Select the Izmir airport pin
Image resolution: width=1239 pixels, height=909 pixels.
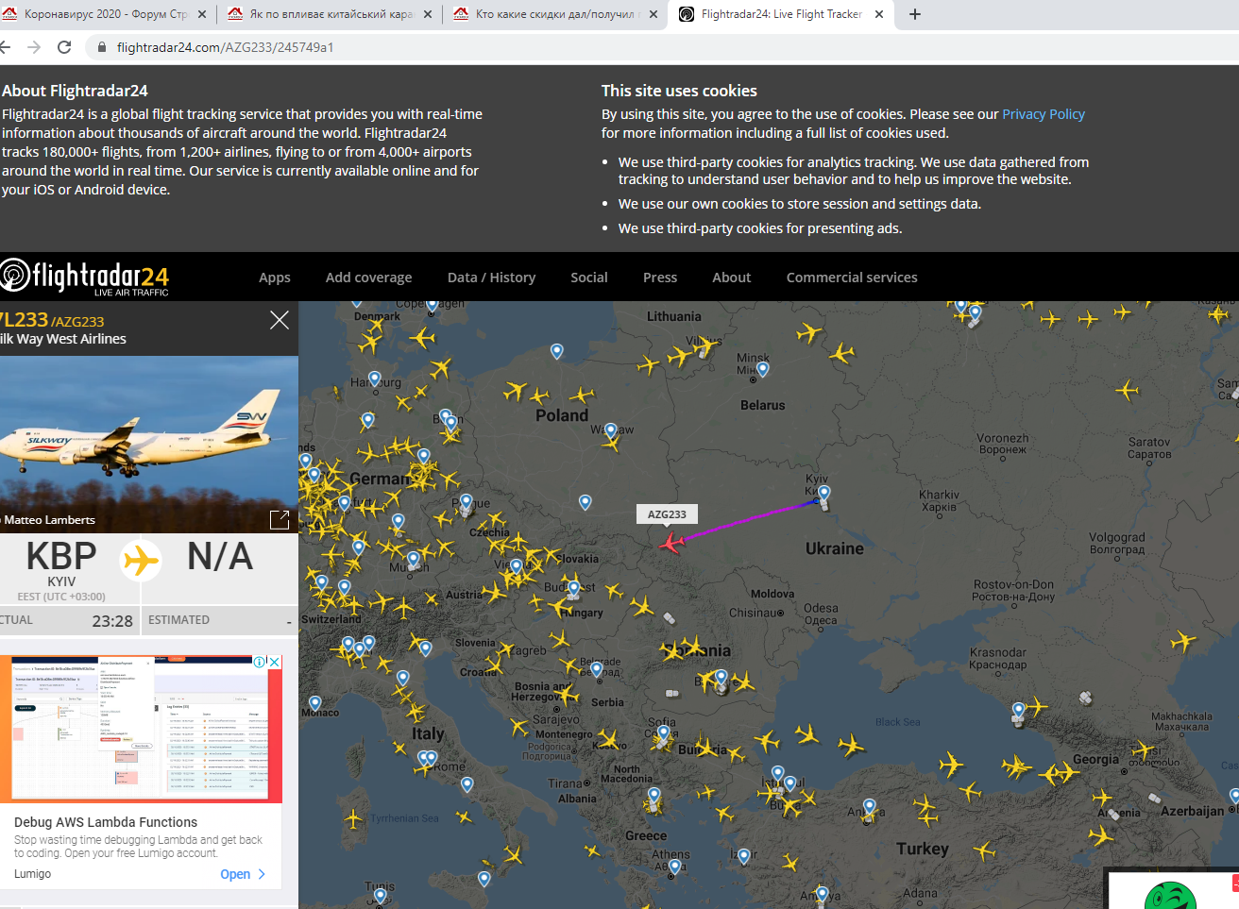[744, 856]
